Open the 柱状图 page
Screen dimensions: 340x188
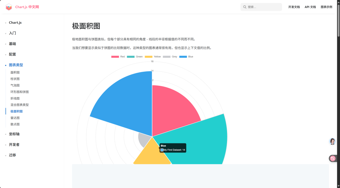point(15,79)
